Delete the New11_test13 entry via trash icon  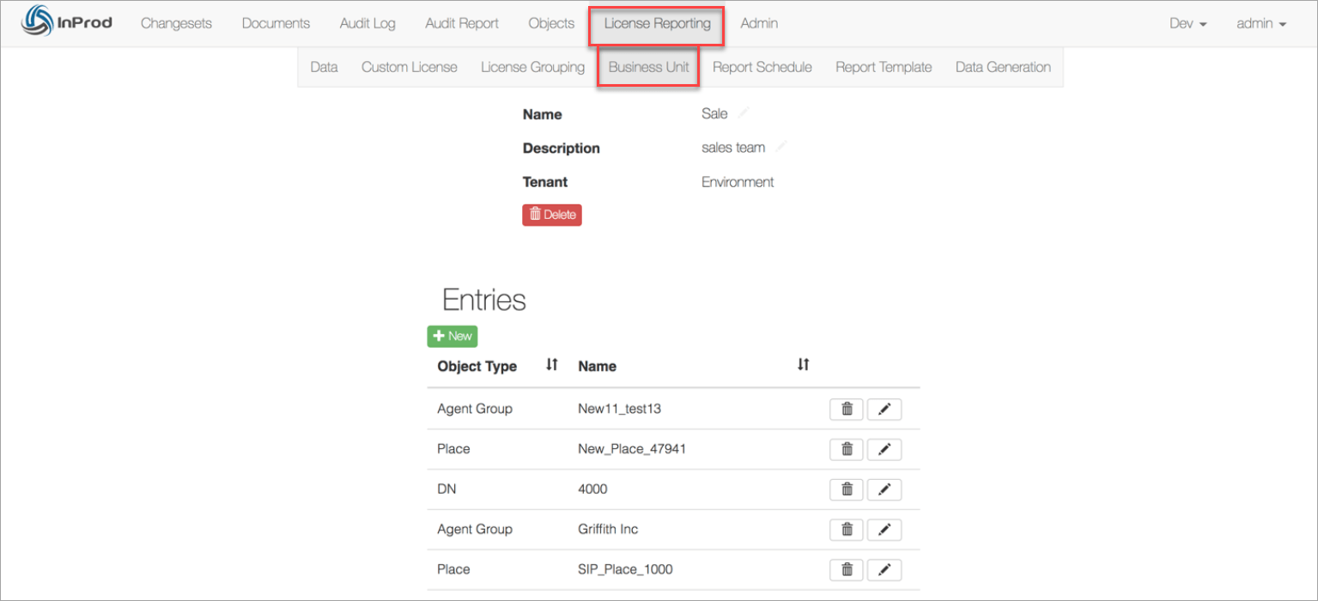pos(847,410)
